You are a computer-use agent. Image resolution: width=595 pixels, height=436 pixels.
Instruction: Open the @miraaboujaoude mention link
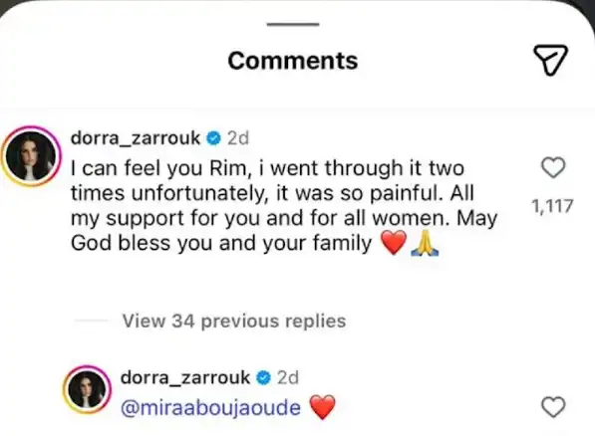click(210, 408)
